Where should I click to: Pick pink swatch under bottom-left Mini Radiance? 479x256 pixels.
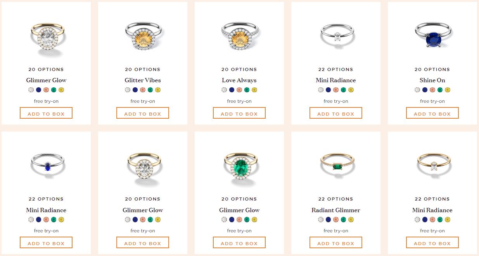click(x=46, y=220)
